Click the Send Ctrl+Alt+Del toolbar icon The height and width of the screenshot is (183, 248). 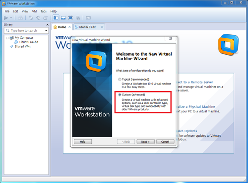pyautogui.click(x=20, y=18)
